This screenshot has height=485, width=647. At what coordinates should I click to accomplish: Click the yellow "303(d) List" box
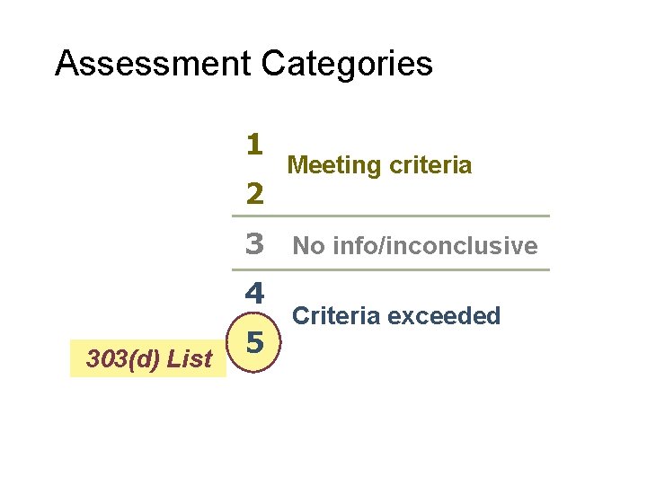(148, 359)
